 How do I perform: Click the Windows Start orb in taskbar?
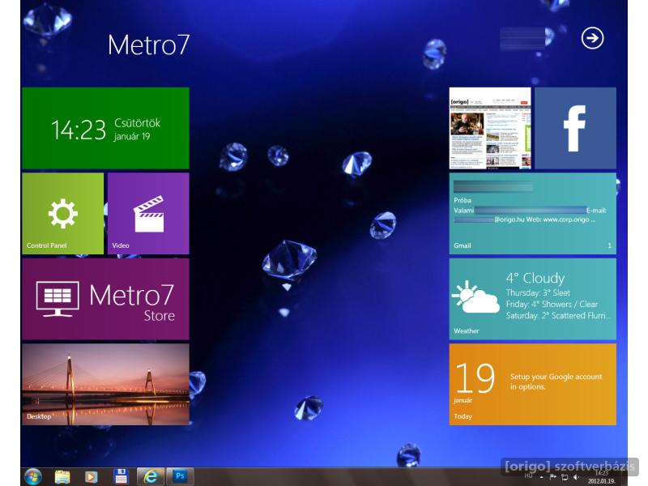click(x=32, y=477)
